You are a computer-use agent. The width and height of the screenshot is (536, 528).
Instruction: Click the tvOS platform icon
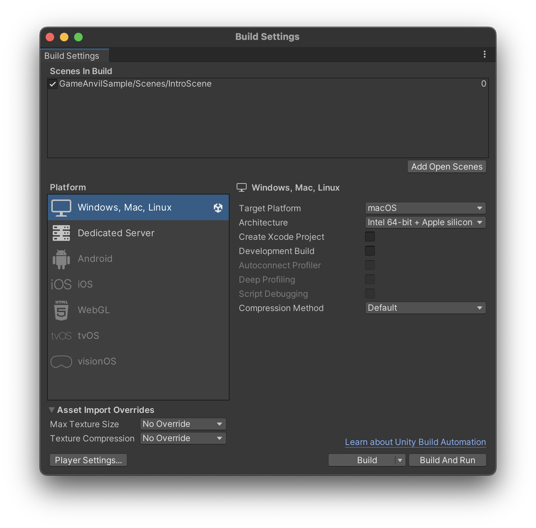pyautogui.click(x=61, y=336)
